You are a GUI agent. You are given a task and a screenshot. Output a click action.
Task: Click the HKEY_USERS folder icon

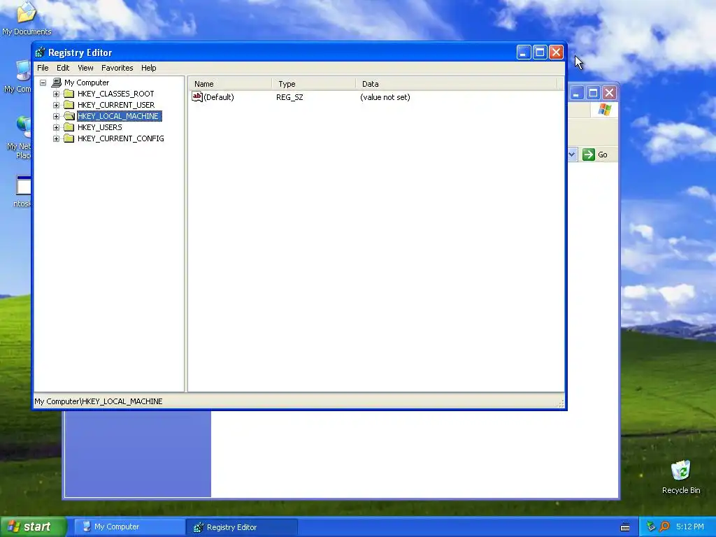(x=69, y=127)
